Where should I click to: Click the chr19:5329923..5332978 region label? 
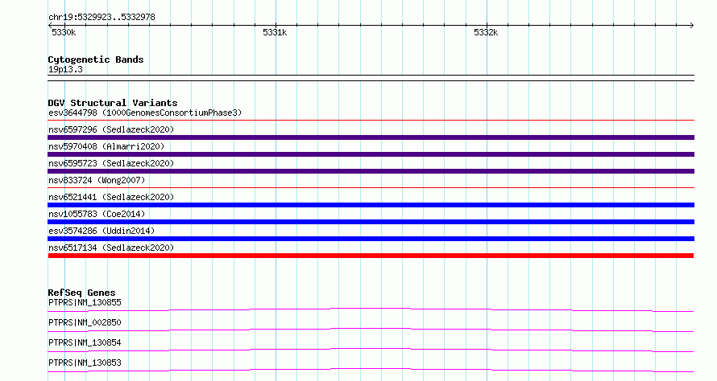click(x=102, y=17)
